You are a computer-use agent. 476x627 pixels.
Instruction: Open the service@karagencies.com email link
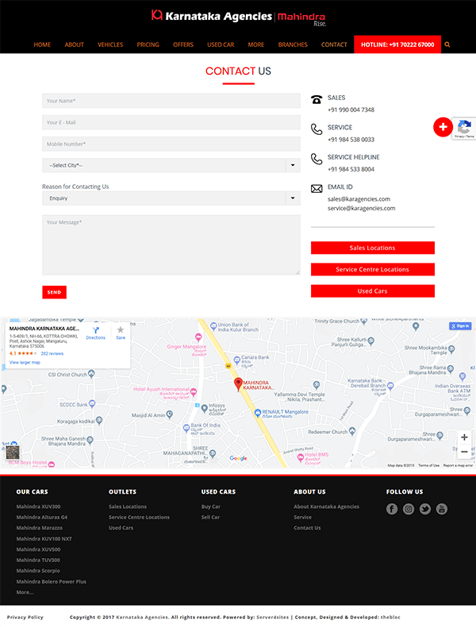point(361,208)
